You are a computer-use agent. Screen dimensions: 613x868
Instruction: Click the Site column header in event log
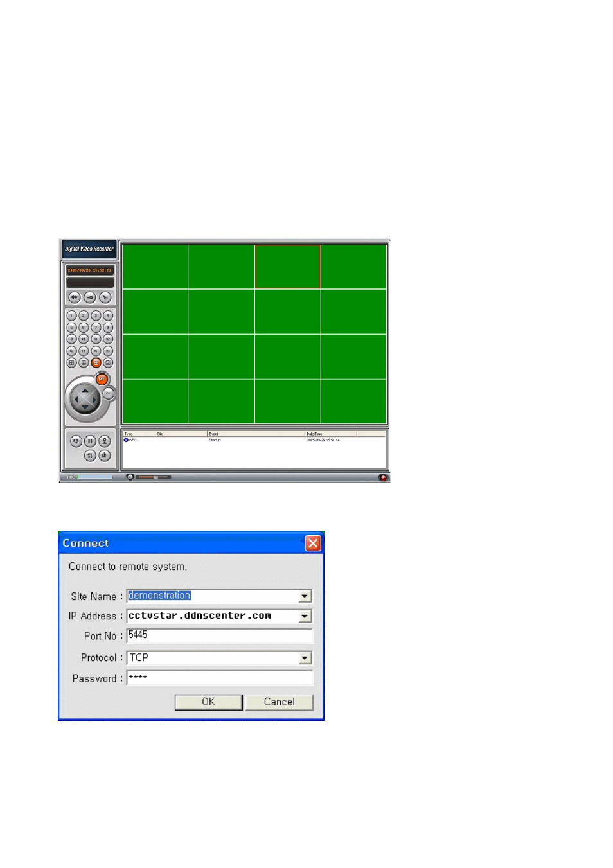click(181, 434)
